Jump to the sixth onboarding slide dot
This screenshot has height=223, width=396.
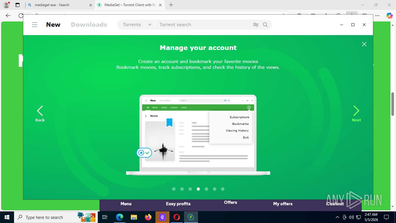click(215, 189)
